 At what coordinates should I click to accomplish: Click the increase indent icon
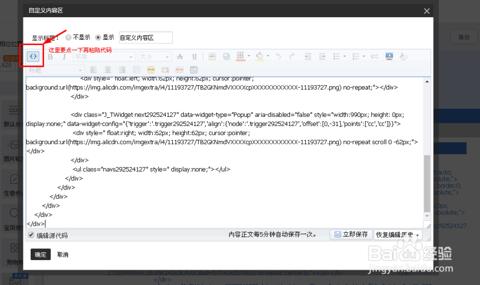tap(308, 56)
